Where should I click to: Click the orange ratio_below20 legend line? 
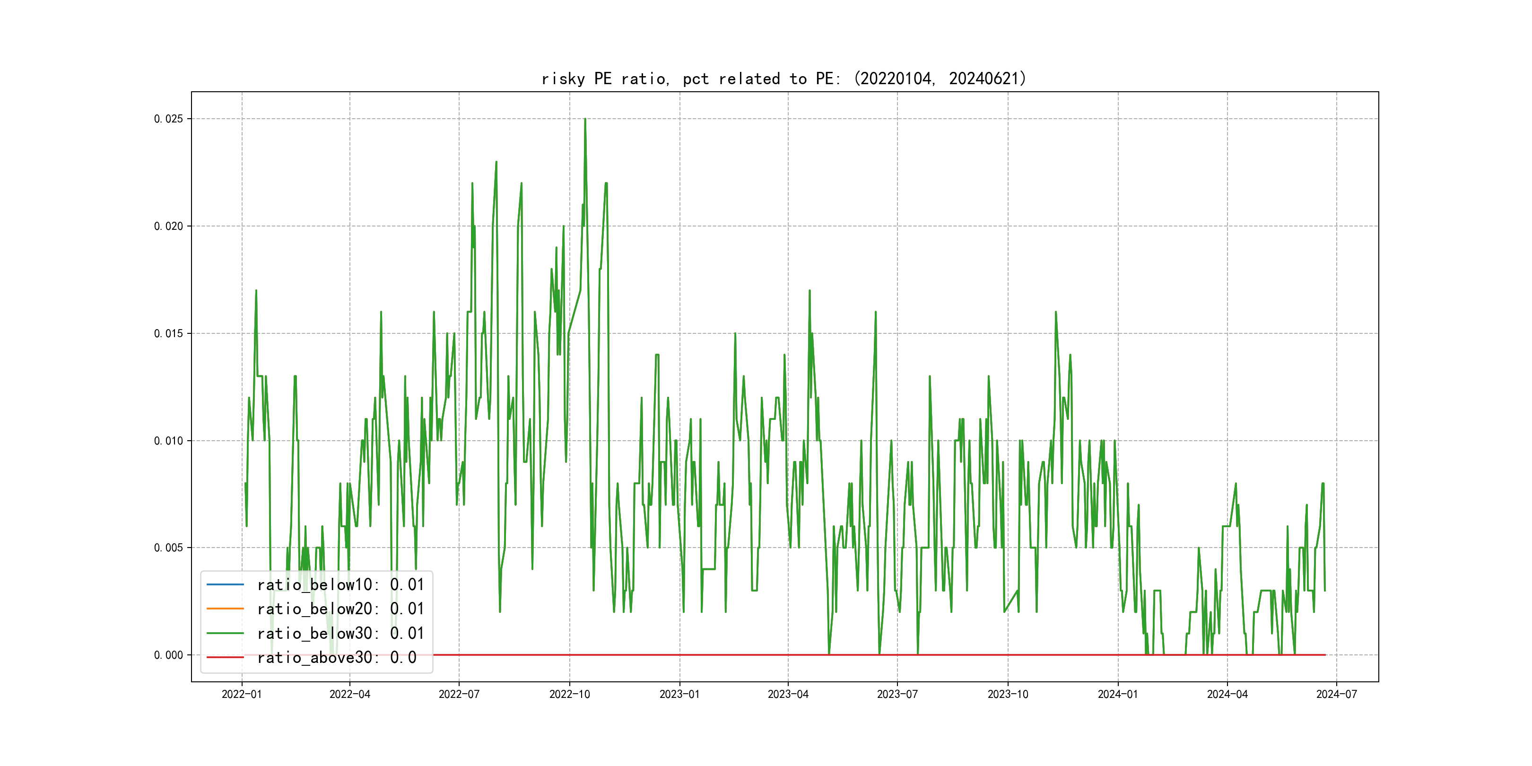(x=225, y=609)
